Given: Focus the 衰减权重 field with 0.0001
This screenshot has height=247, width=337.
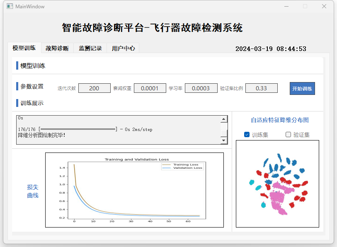Looking at the screenshot, I should [x=150, y=88].
